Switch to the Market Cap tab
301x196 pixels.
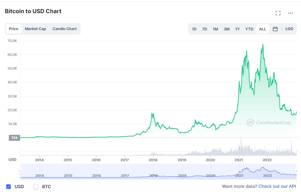(36, 29)
